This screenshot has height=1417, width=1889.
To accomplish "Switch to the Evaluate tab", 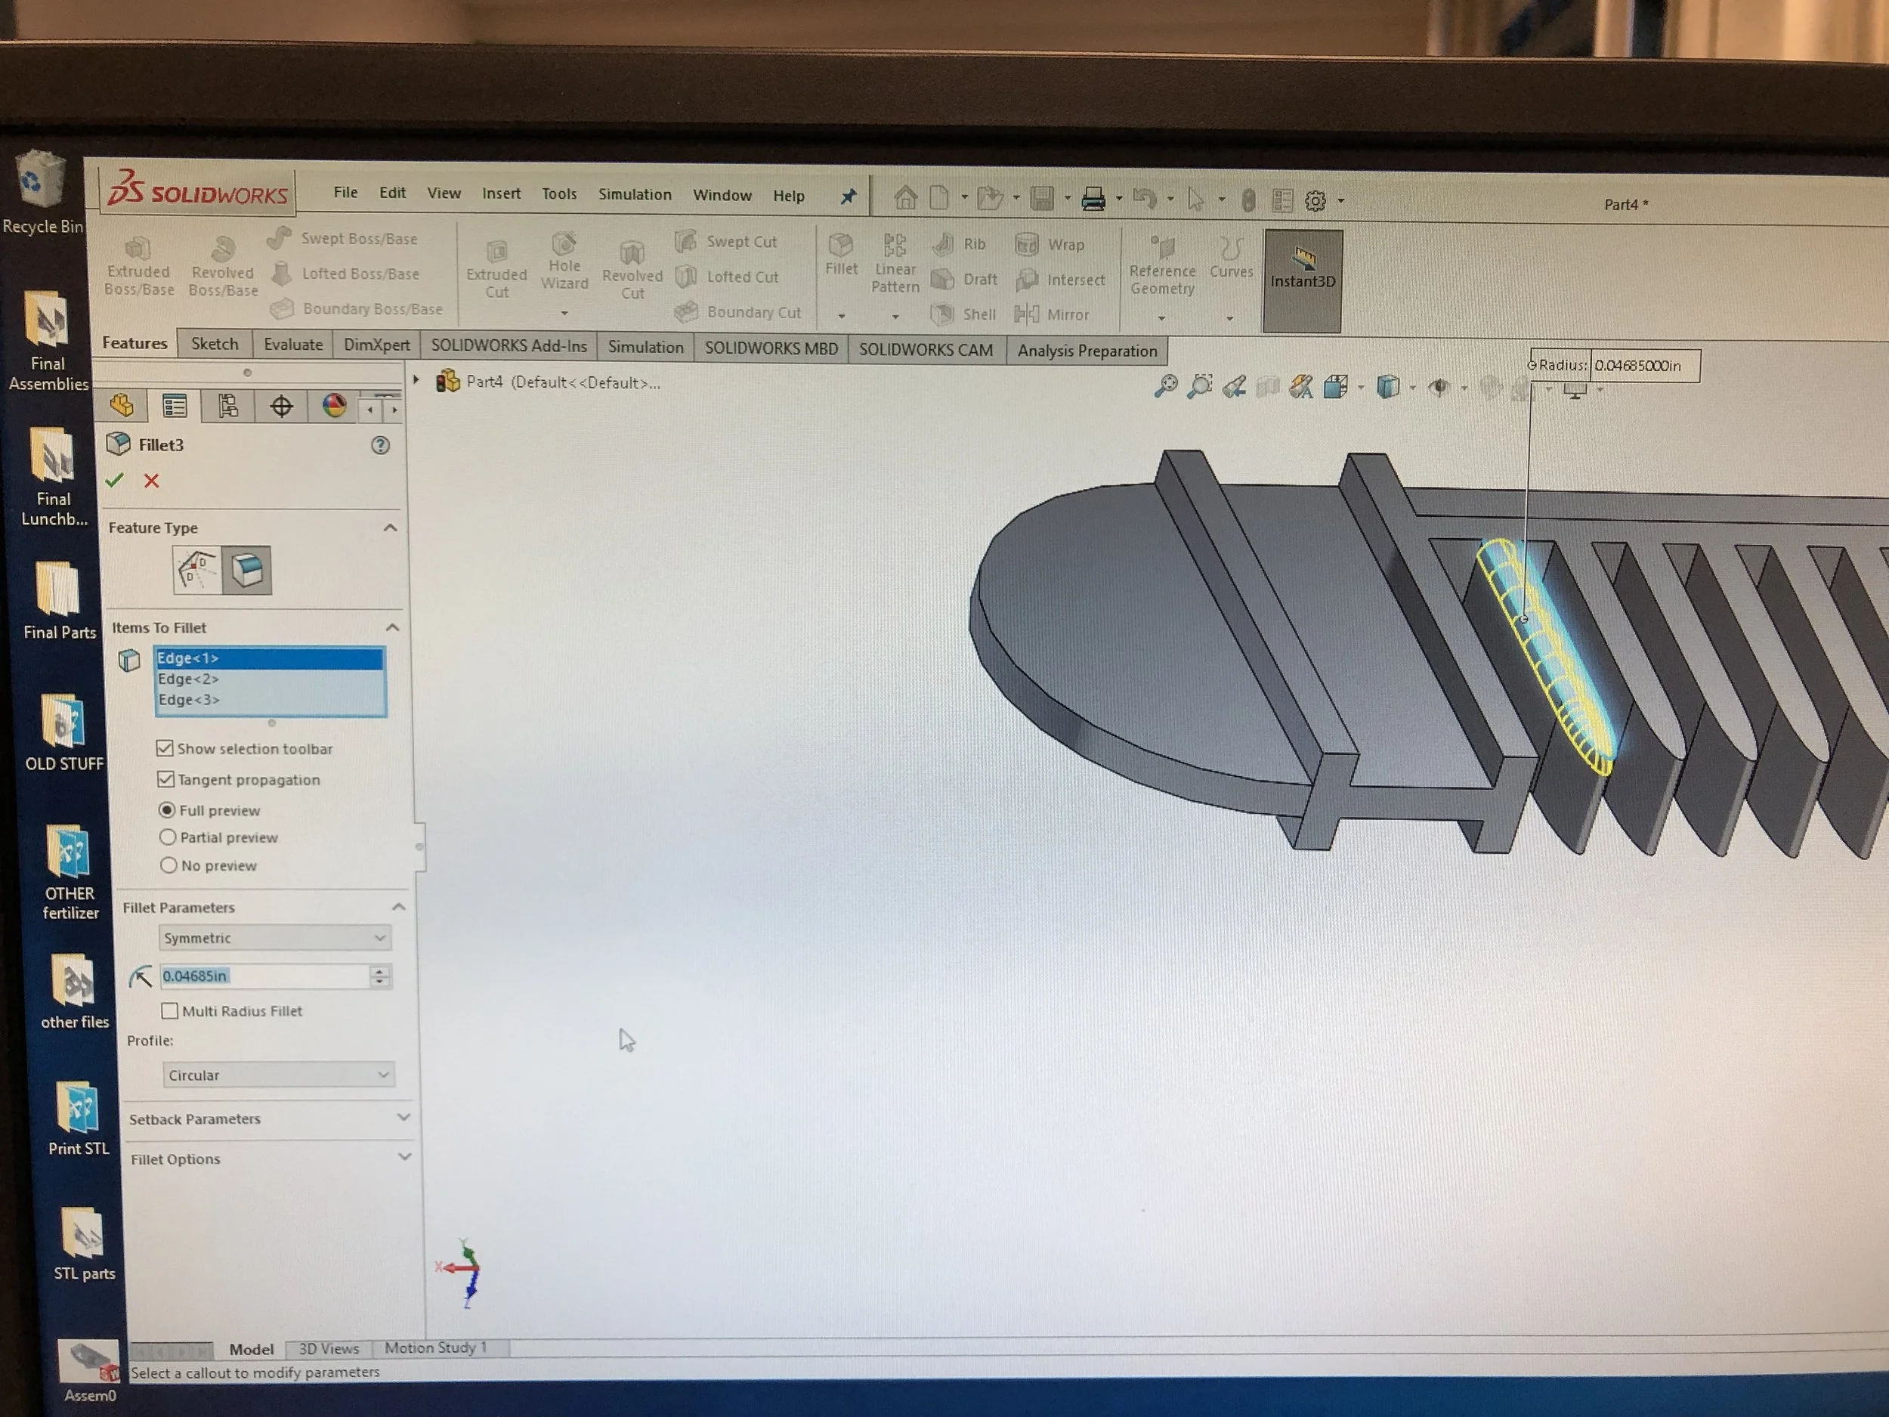I will (x=292, y=343).
